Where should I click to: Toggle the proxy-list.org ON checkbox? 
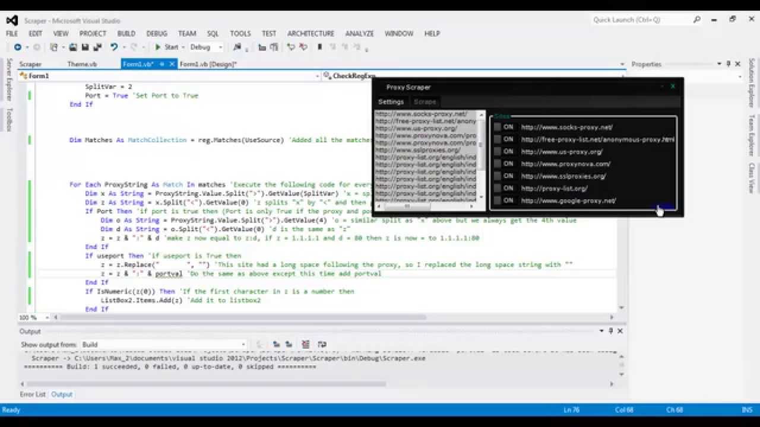coord(498,188)
